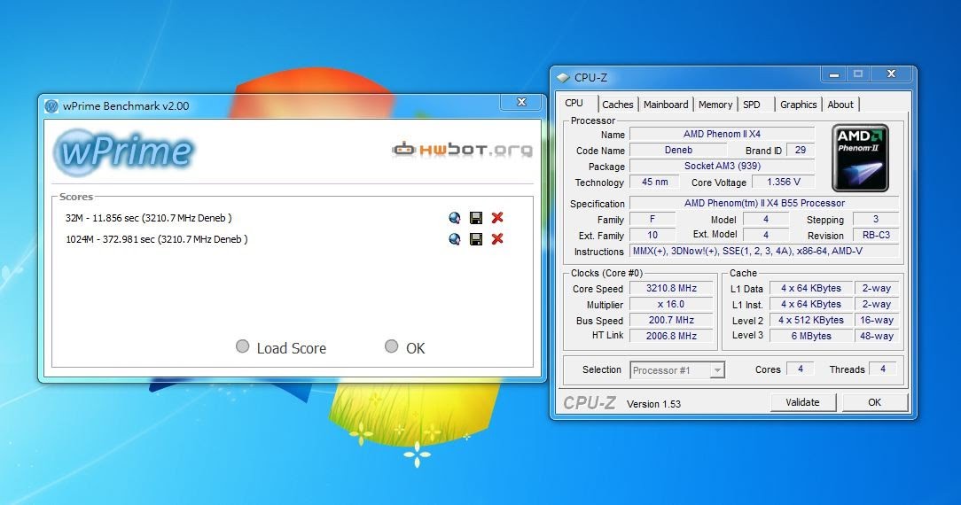Select the 1024M - 372.981 sec score entry
961x505 pixels.
(157, 239)
